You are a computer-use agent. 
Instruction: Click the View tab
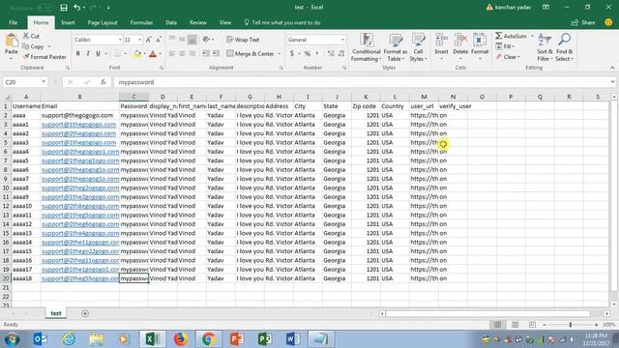tap(225, 22)
